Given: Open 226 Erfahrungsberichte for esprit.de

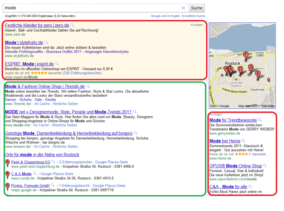Looking at the screenshot, I should [82, 73].
